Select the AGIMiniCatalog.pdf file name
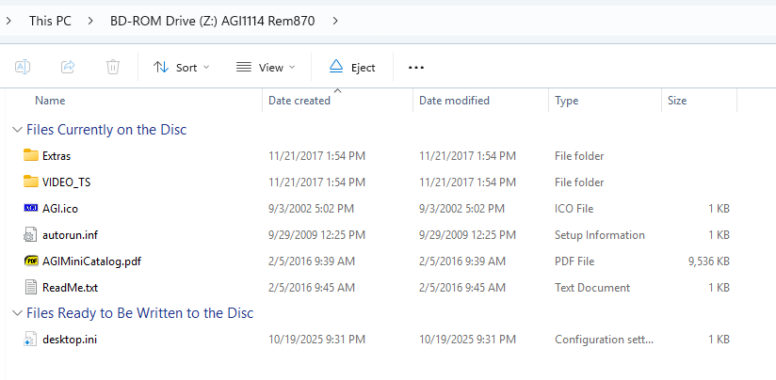Image resolution: width=776 pixels, height=380 pixels. pyautogui.click(x=92, y=261)
